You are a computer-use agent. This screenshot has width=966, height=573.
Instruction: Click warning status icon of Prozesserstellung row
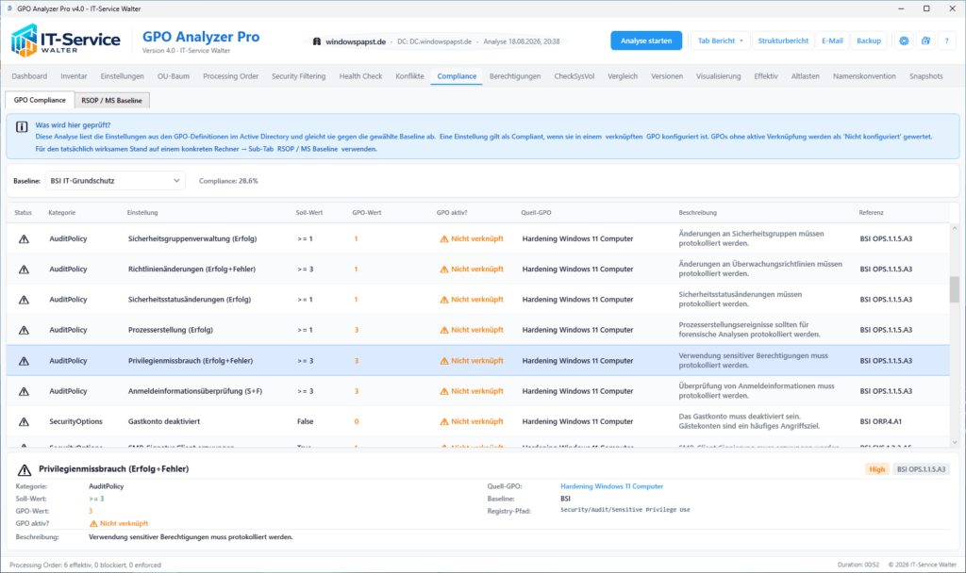click(x=24, y=330)
